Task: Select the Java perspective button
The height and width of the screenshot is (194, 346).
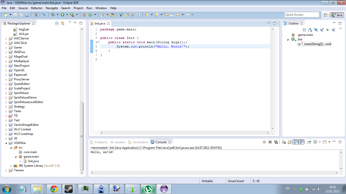Action: coord(337,15)
